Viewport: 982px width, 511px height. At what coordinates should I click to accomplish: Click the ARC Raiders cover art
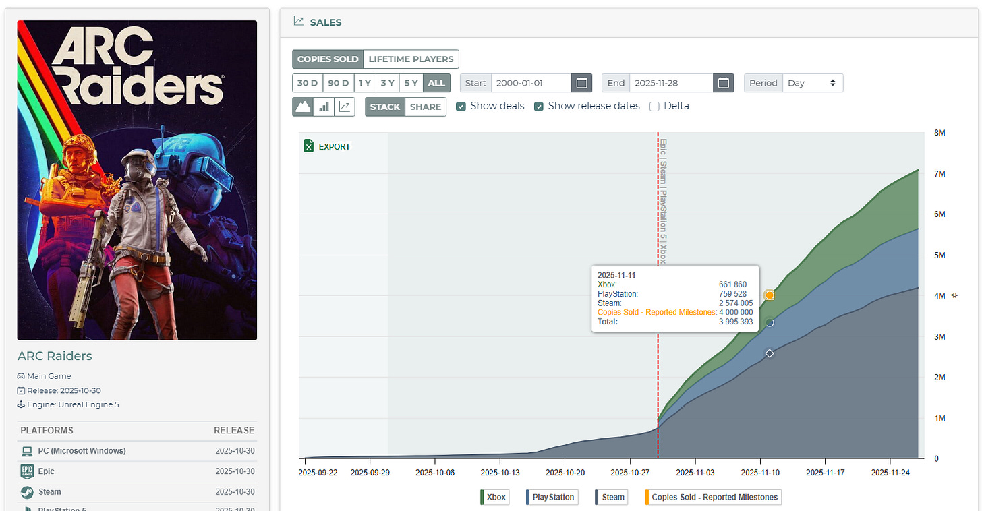pyautogui.click(x=137, y=180)
